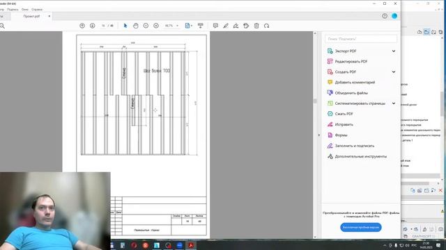The image size is (446, 250).
Task: Click red X icon in background window
Action: pyautogui.click(x=440, y=190)
